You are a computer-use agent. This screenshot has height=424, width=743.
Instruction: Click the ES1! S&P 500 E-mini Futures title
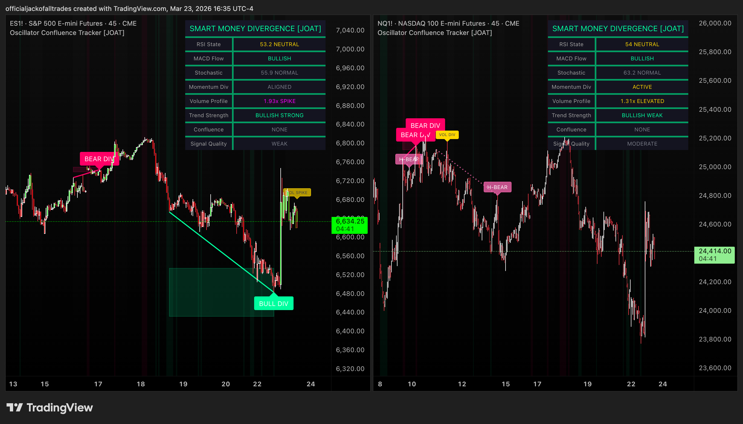(73, 23)
